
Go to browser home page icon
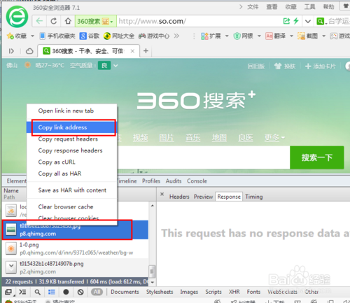tap(68, 21)
